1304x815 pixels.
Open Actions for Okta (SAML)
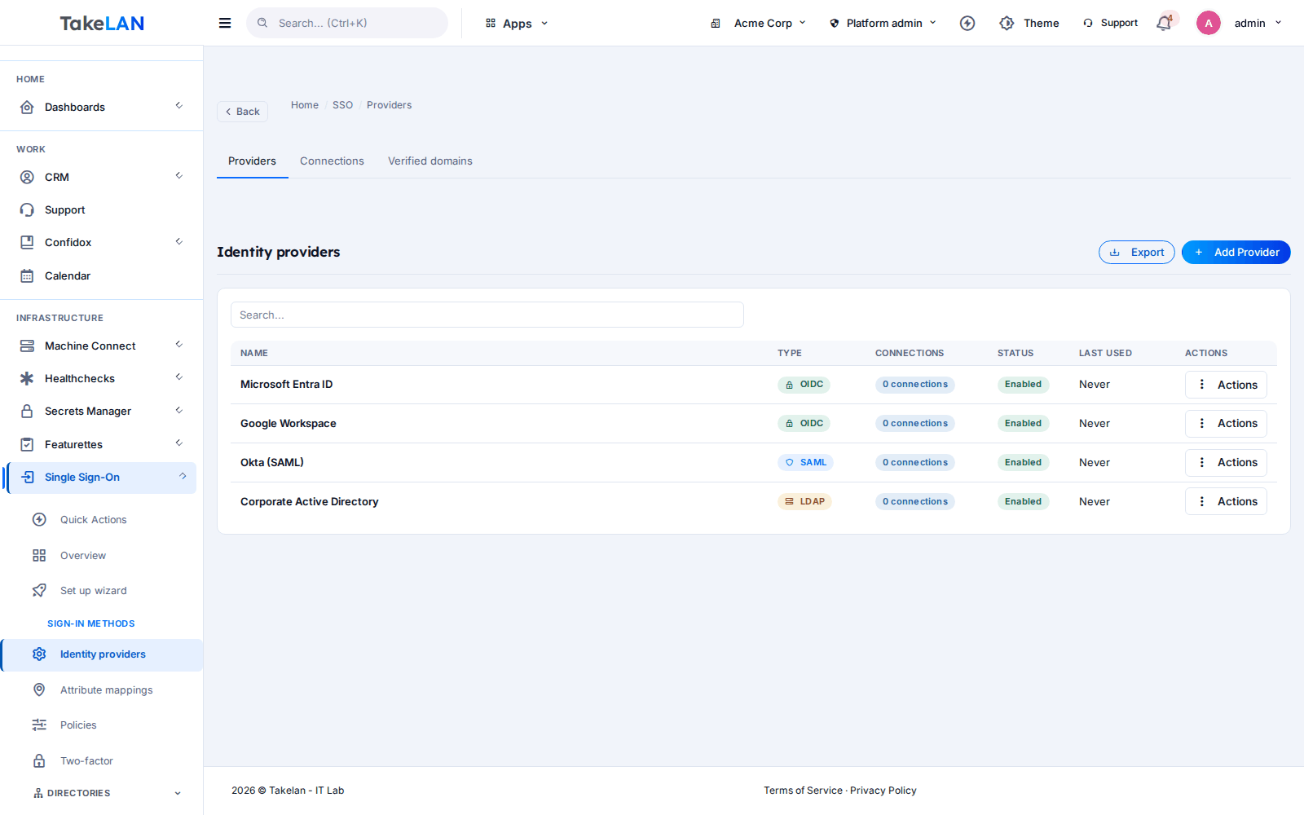pyautogui.click(x=1226, y=462)
